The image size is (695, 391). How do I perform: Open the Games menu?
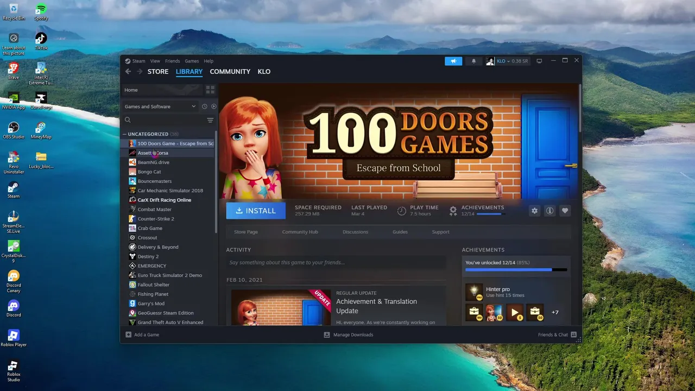tap(192, 61)
